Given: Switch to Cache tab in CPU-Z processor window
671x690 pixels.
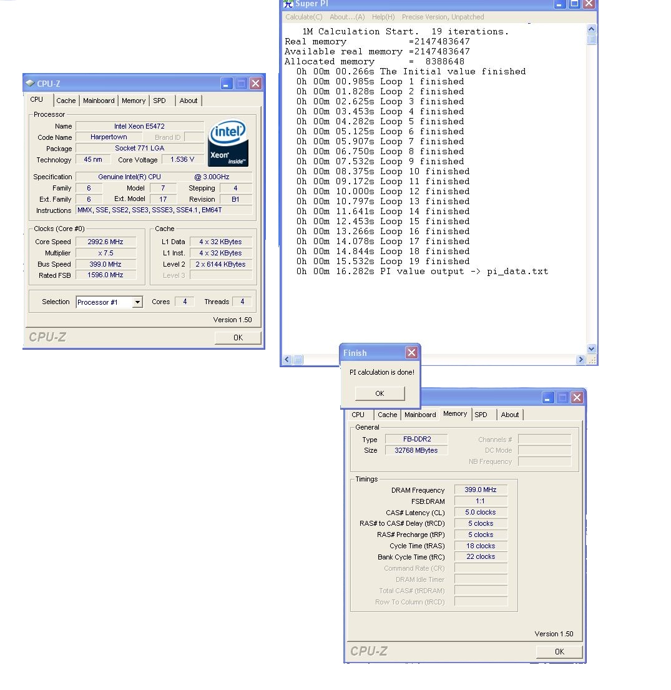Looking at the screenshot, I should tap(66, 101).
